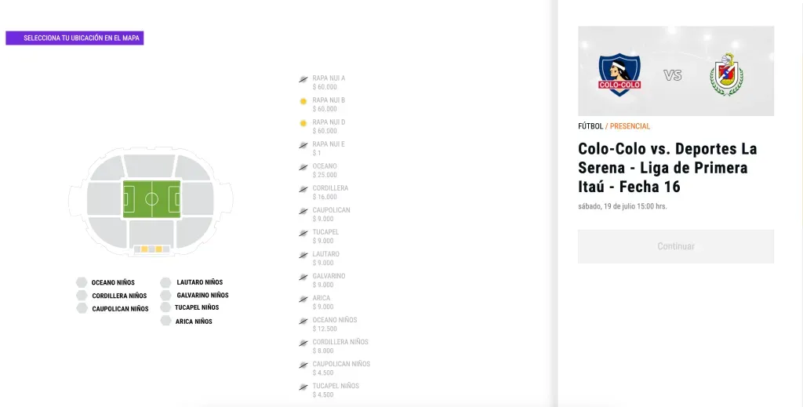
Task: Click the hexagon icon next to Oceano Niños
Action: tap(82, 282)
